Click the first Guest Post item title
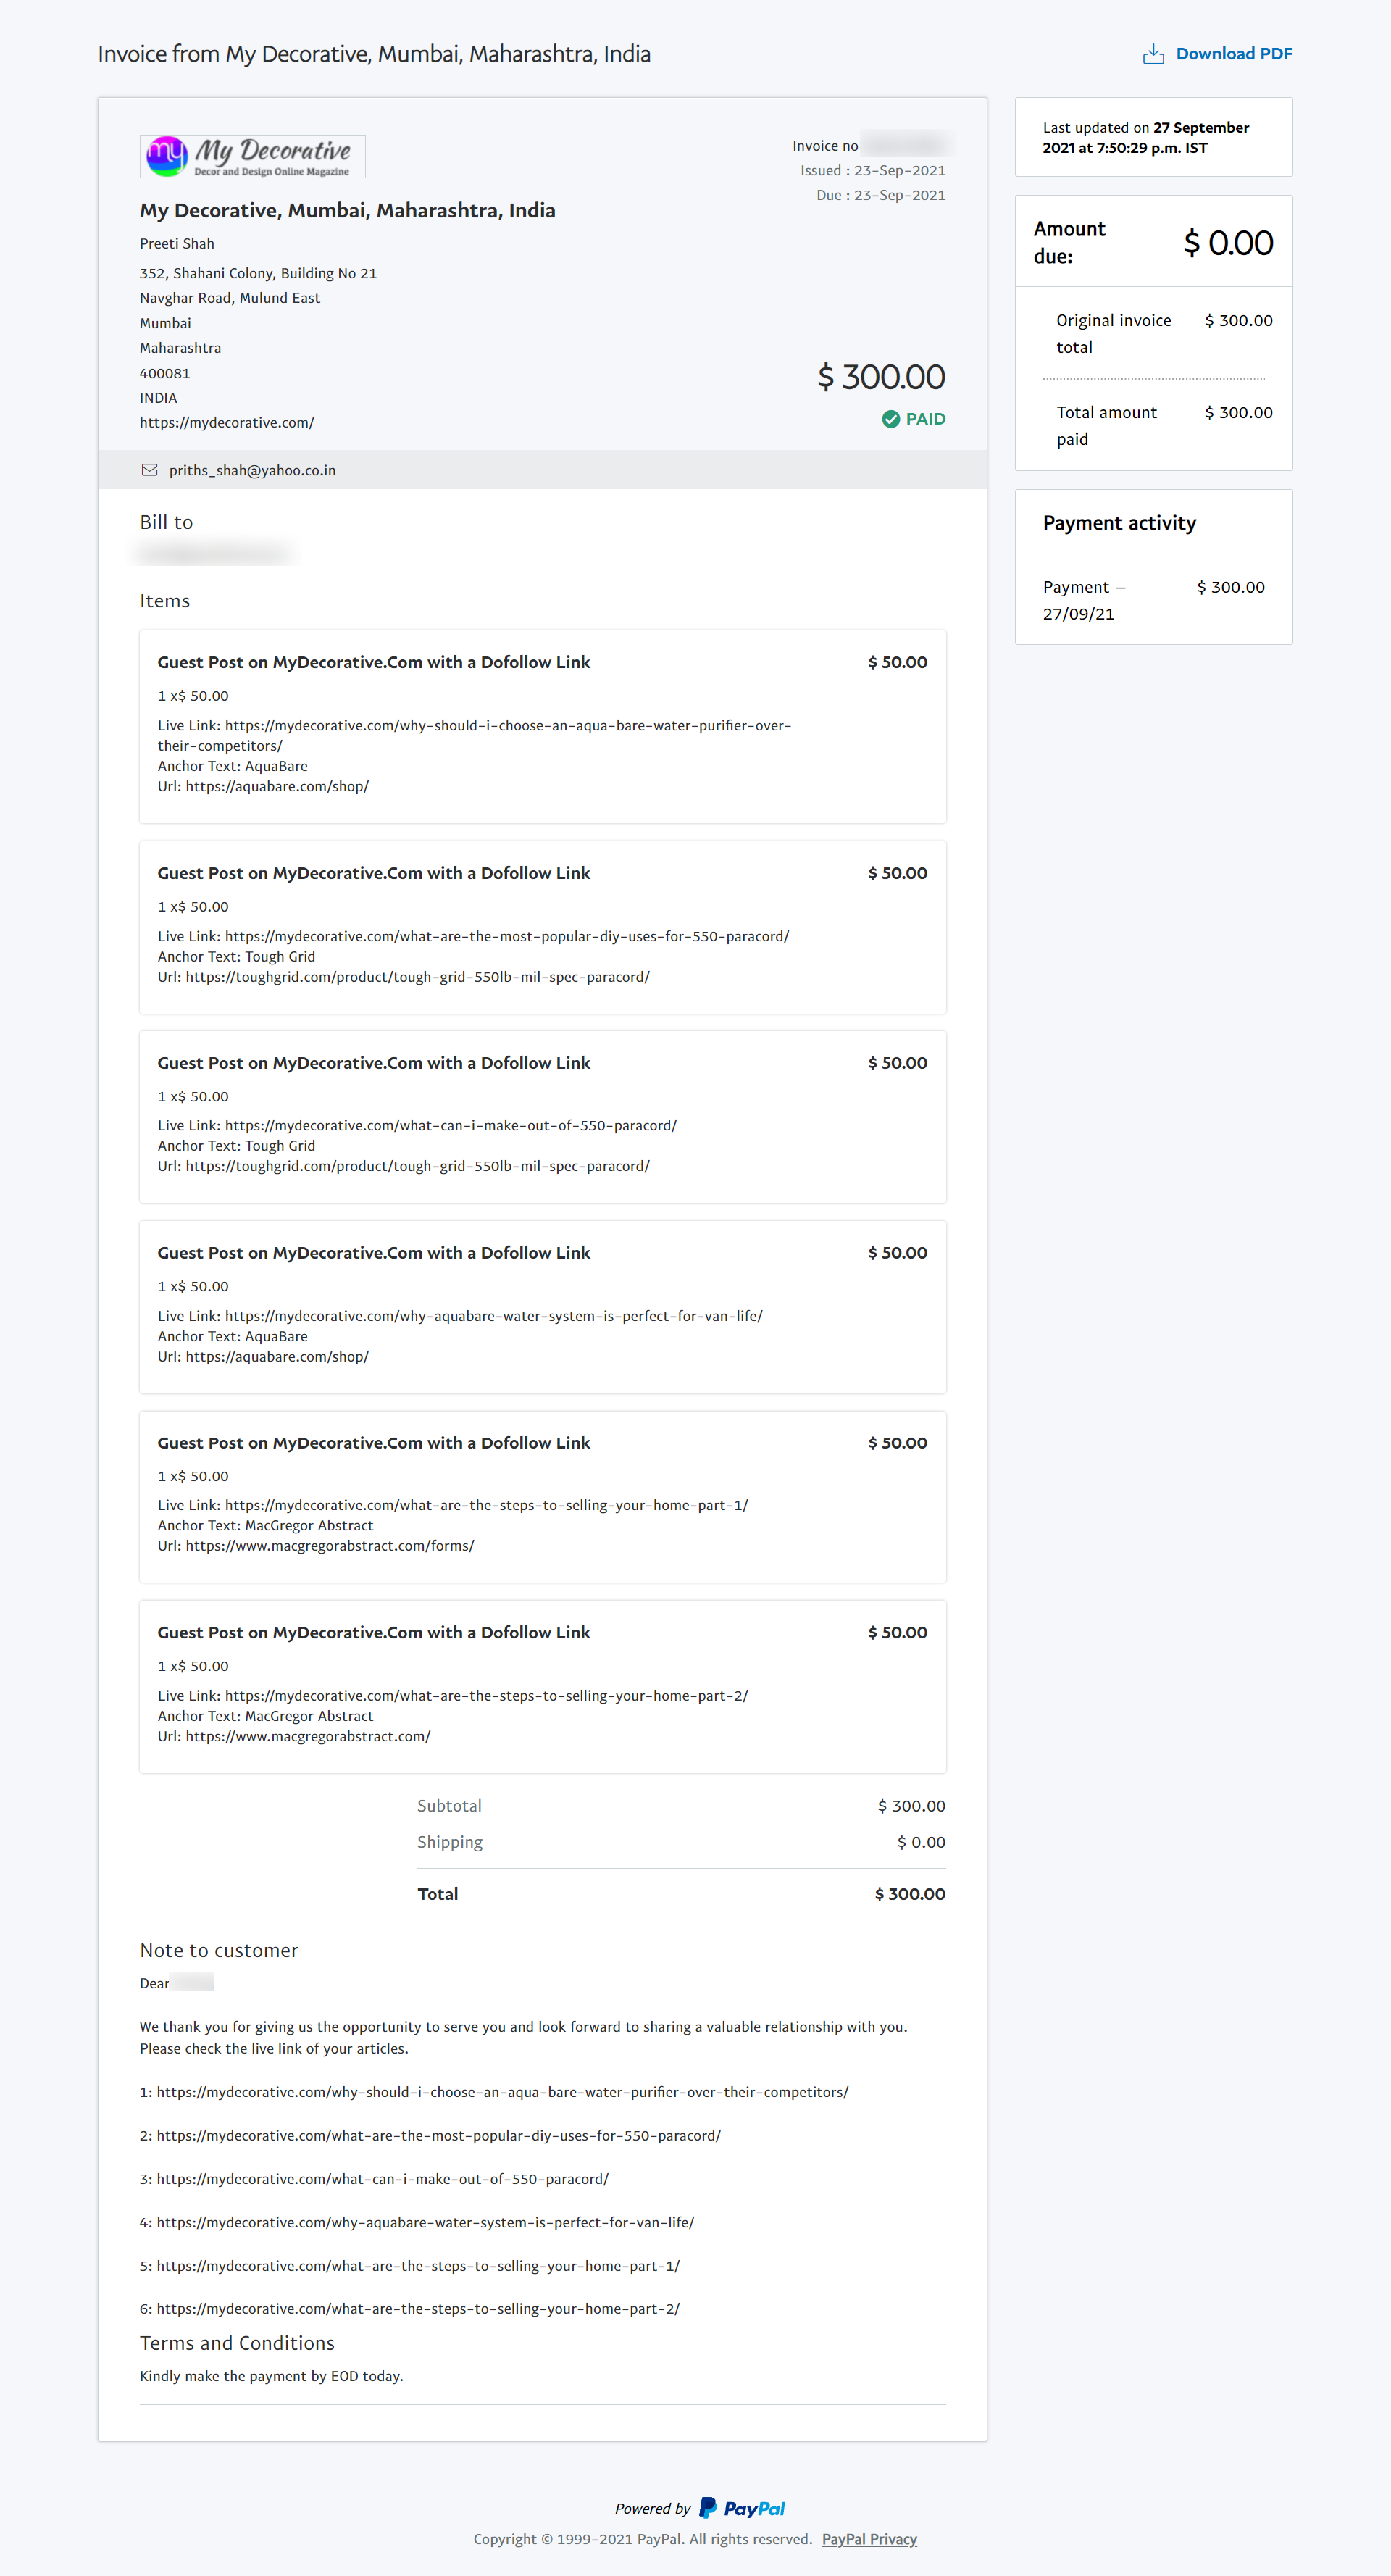 [373, 662]
